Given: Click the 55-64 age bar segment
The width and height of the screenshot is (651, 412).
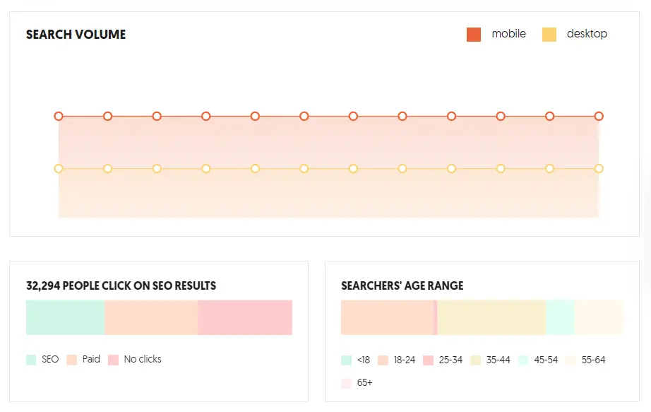Looking at the screenshot, I should coord(599,317).
